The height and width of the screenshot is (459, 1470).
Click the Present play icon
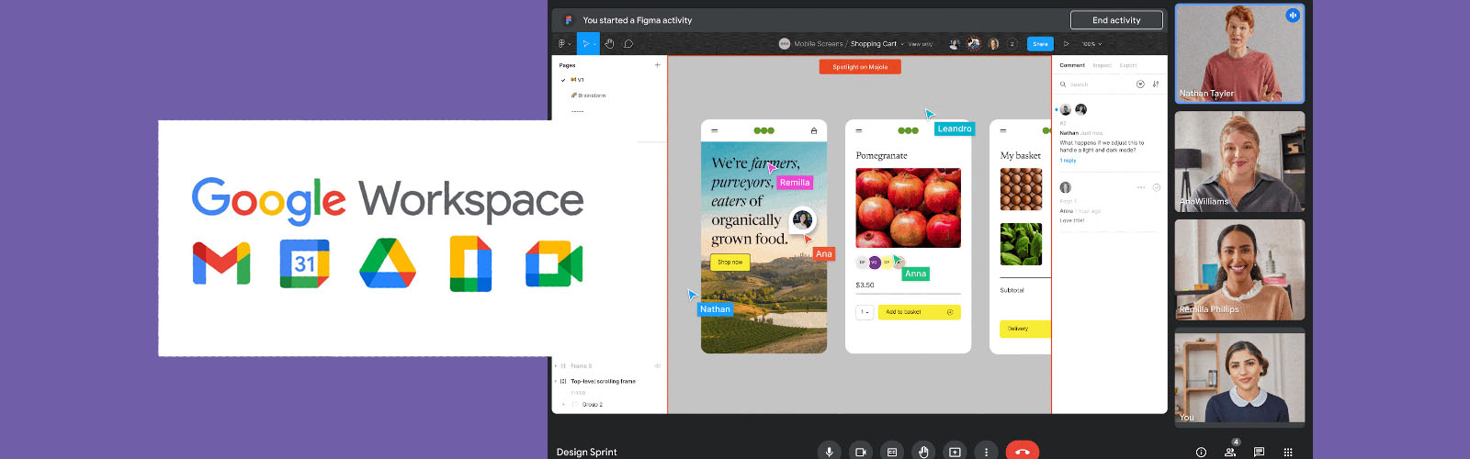click(1067, 44)
